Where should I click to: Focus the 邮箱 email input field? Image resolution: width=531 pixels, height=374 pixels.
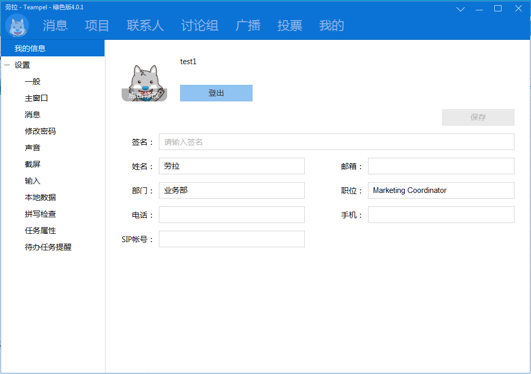[x=440, y=166]
